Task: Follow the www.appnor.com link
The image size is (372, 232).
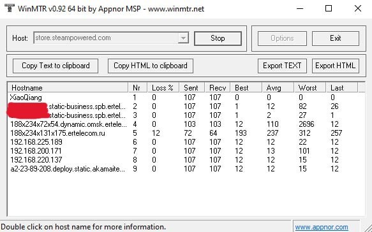Action: pyautogui.click(x=322, y=227)
